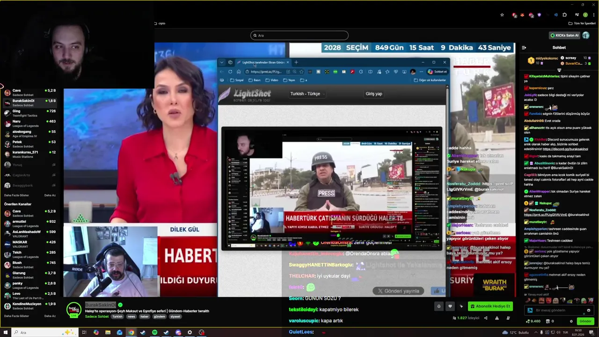Open KendineMuzisyen recommended channel
The width and height of the screenshot is (599, 337).
pyautogui.click(x=30, y=306)
